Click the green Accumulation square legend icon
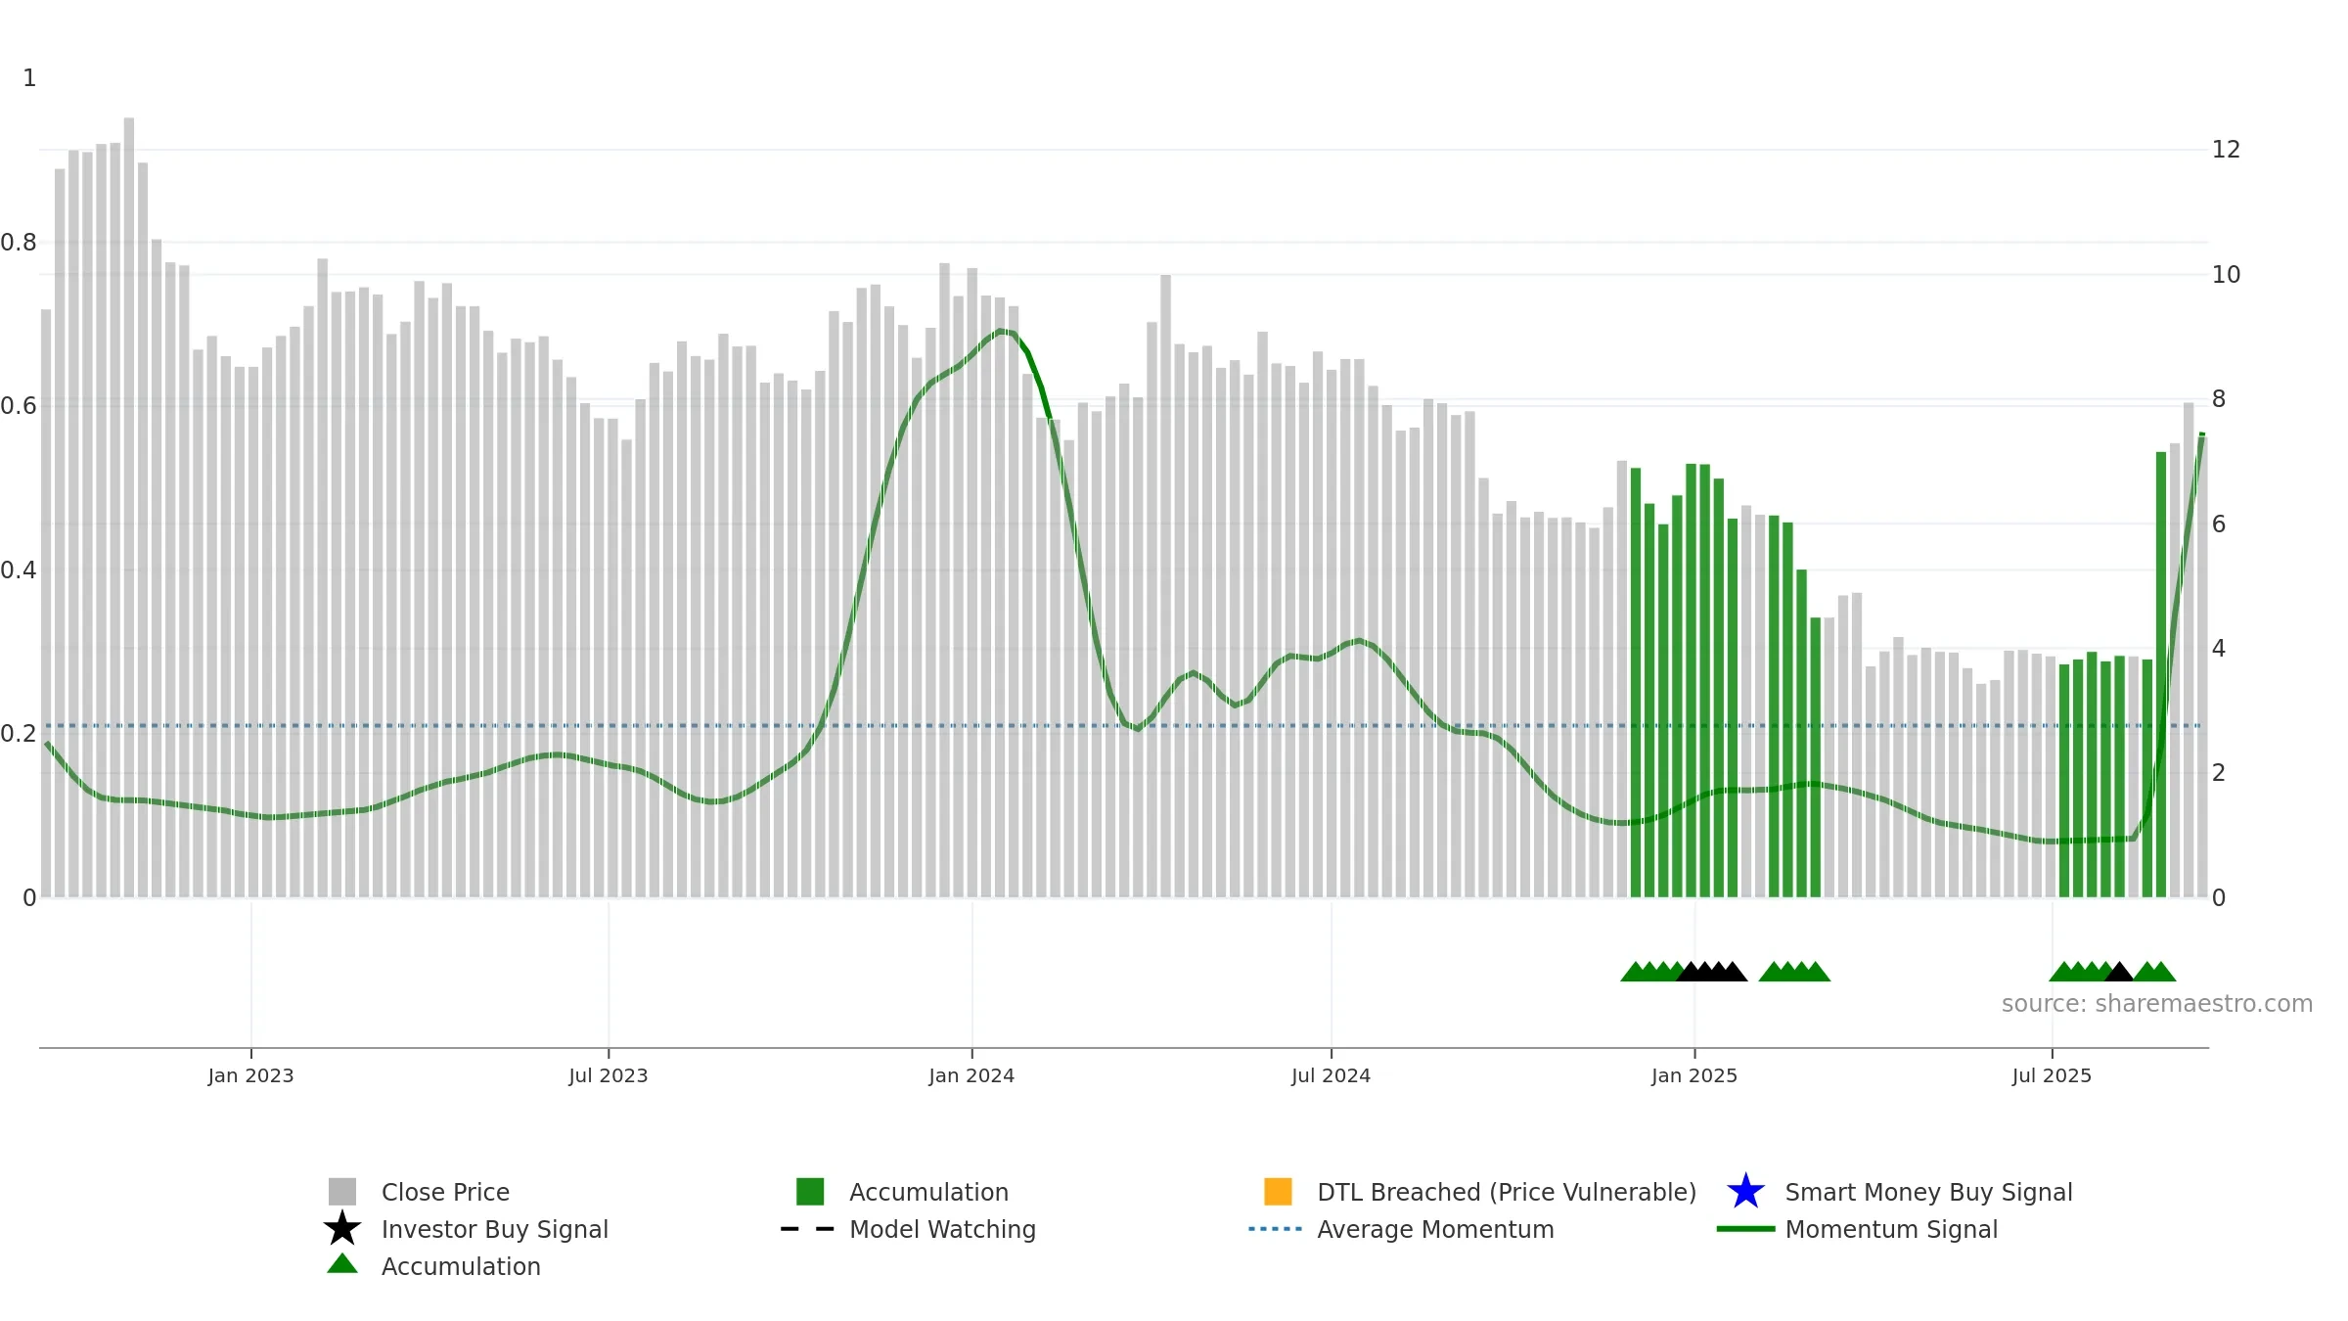 pyautogui.click(x=810, y=1192)
